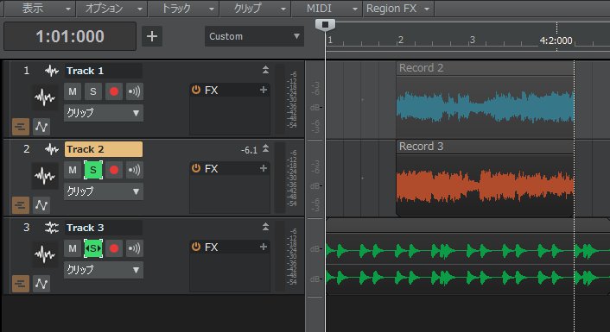Toggle Track 3 FX rack power

(196, 247)
